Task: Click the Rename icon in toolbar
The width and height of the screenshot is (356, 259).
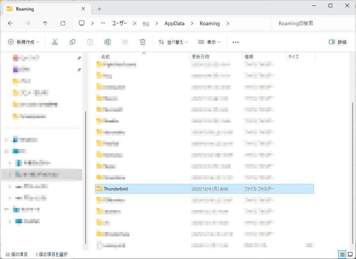Action: click(108, 42)
